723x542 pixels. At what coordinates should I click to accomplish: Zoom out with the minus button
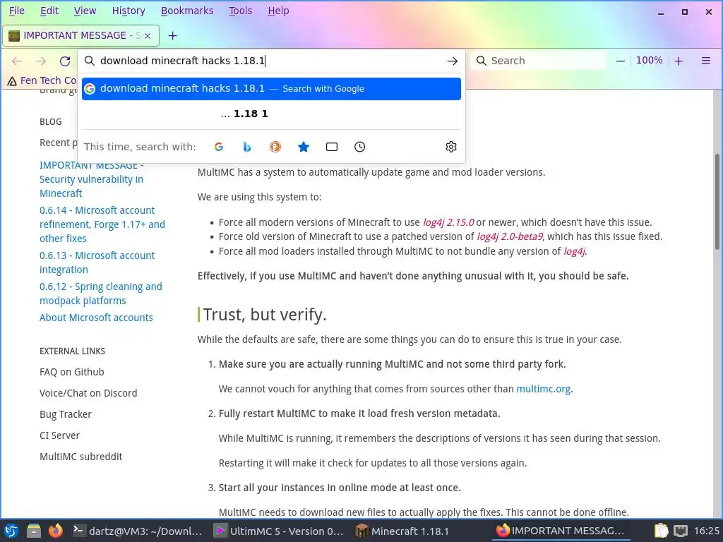(x=621, y=61)
